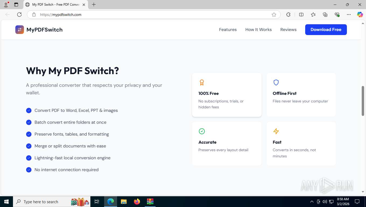The image size is (366, 207).
Task: Click text 'Preserves every layout detail'
Action: point(223,150)
